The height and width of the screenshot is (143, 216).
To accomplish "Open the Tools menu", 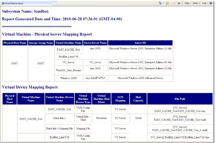I will click(x=205, y=3).
